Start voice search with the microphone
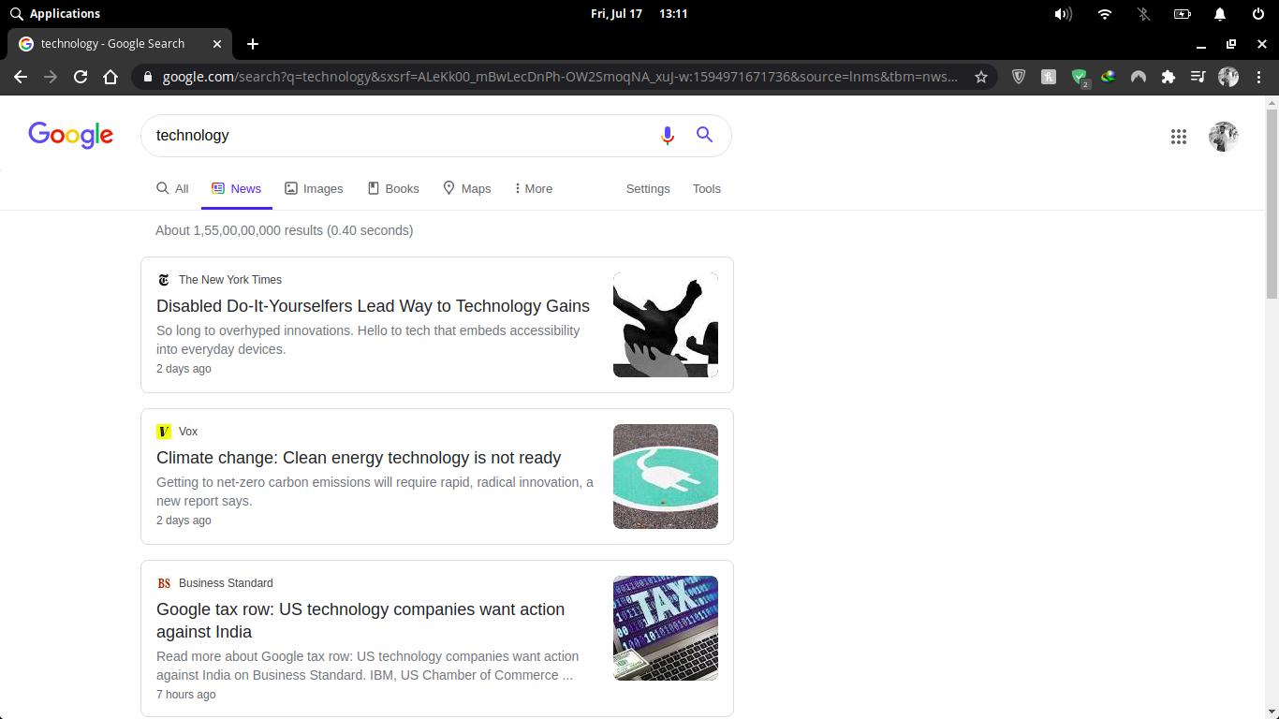Image resolution: width=1279 pixels, height=719 pixels. (x=668, y=136)
